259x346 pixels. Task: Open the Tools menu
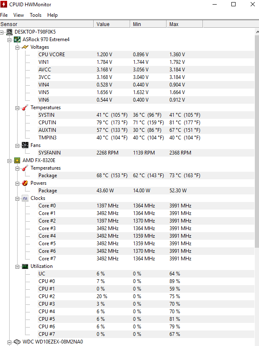click(36, 15)
